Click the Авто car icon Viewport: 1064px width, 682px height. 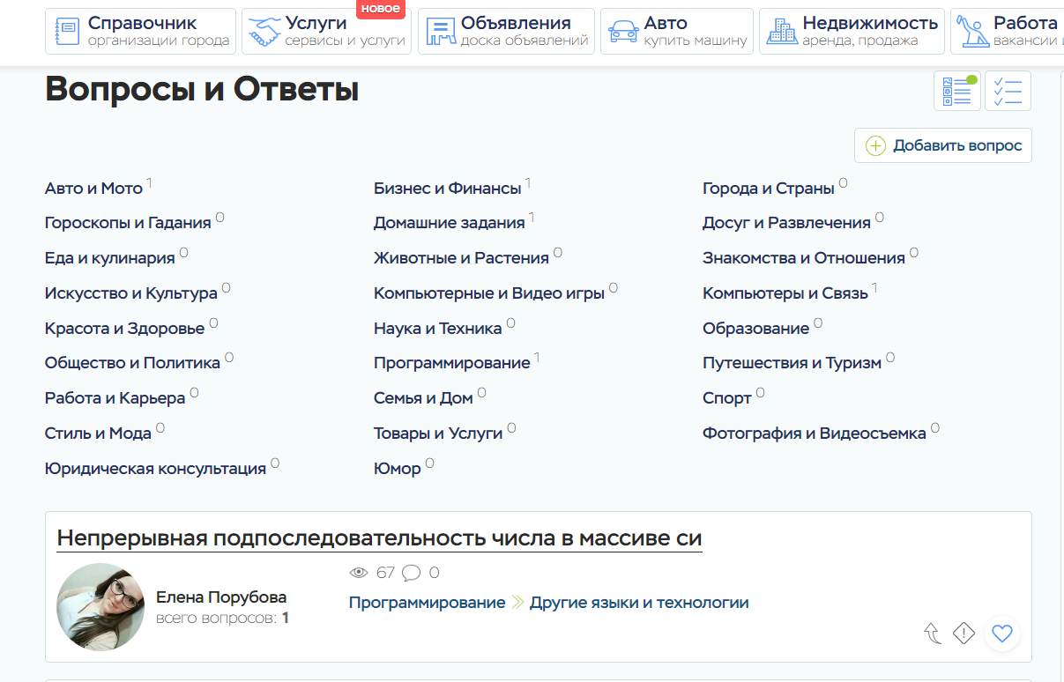(x=623, y=32)
